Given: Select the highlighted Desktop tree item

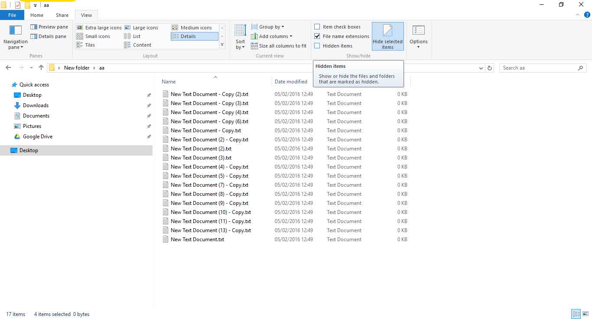Looking at the screenshot, I should point(76,150).
